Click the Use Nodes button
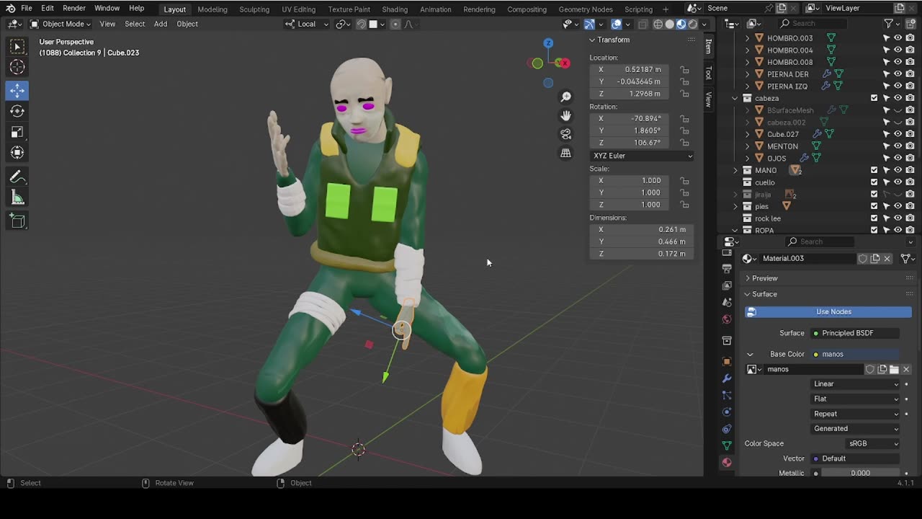Image resolution: width=922 pixels, height=519 pixels. [828, 311]
